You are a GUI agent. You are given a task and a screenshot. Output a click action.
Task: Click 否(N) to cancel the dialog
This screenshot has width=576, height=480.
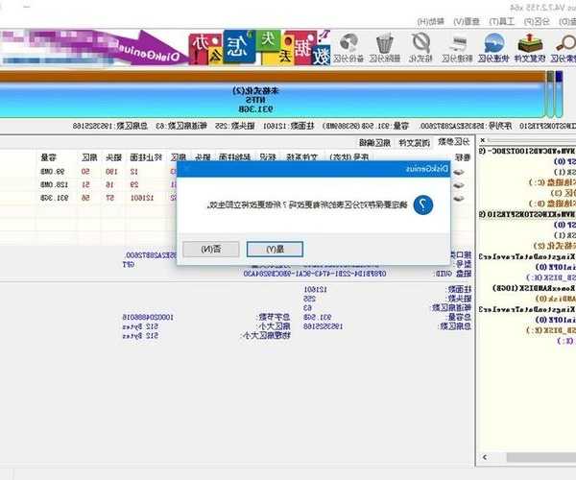tap(204, 249)
